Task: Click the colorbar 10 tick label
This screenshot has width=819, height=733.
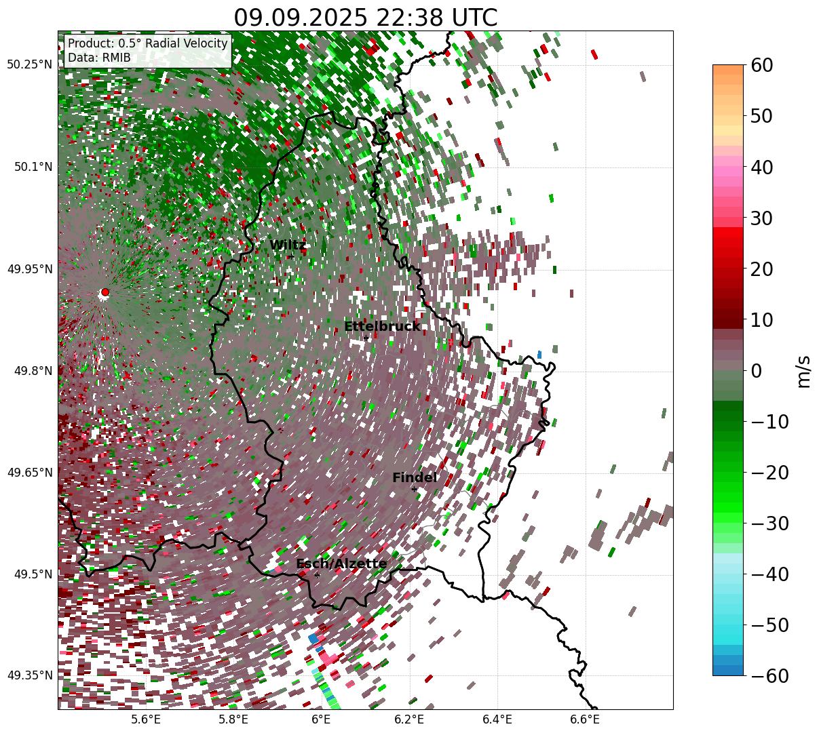Action: 761,320
